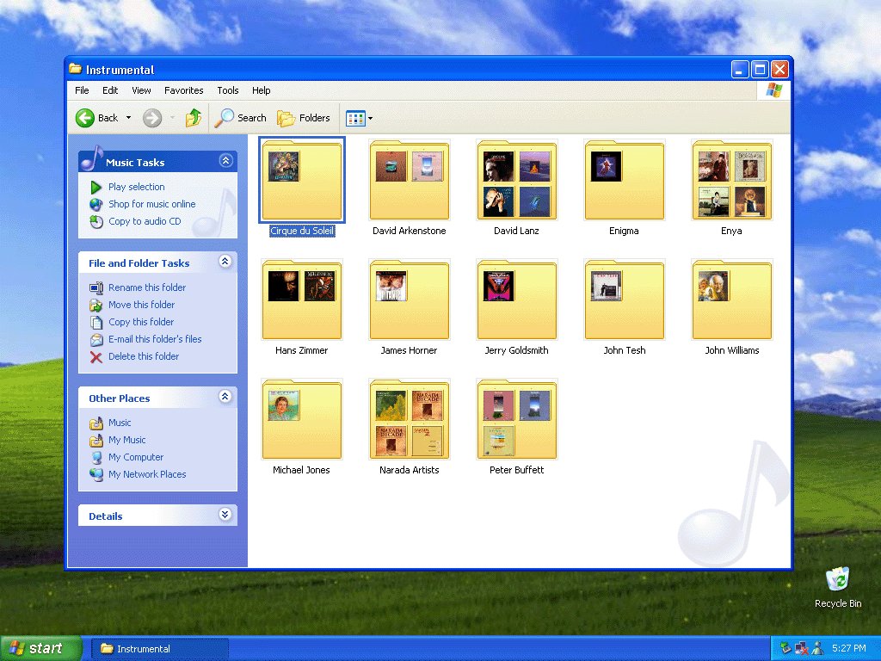Image resolution: width=881 pixels, height=661 pixels.
Task: Select the Jerry Goldsmith folder
Action: coord(516,307)
